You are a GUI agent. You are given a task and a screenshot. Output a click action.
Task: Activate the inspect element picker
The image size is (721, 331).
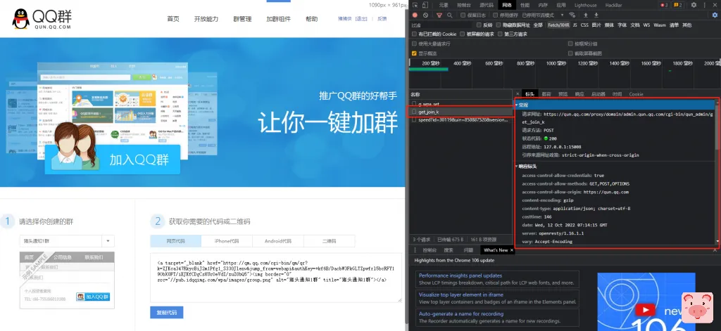tap(415, 5)
